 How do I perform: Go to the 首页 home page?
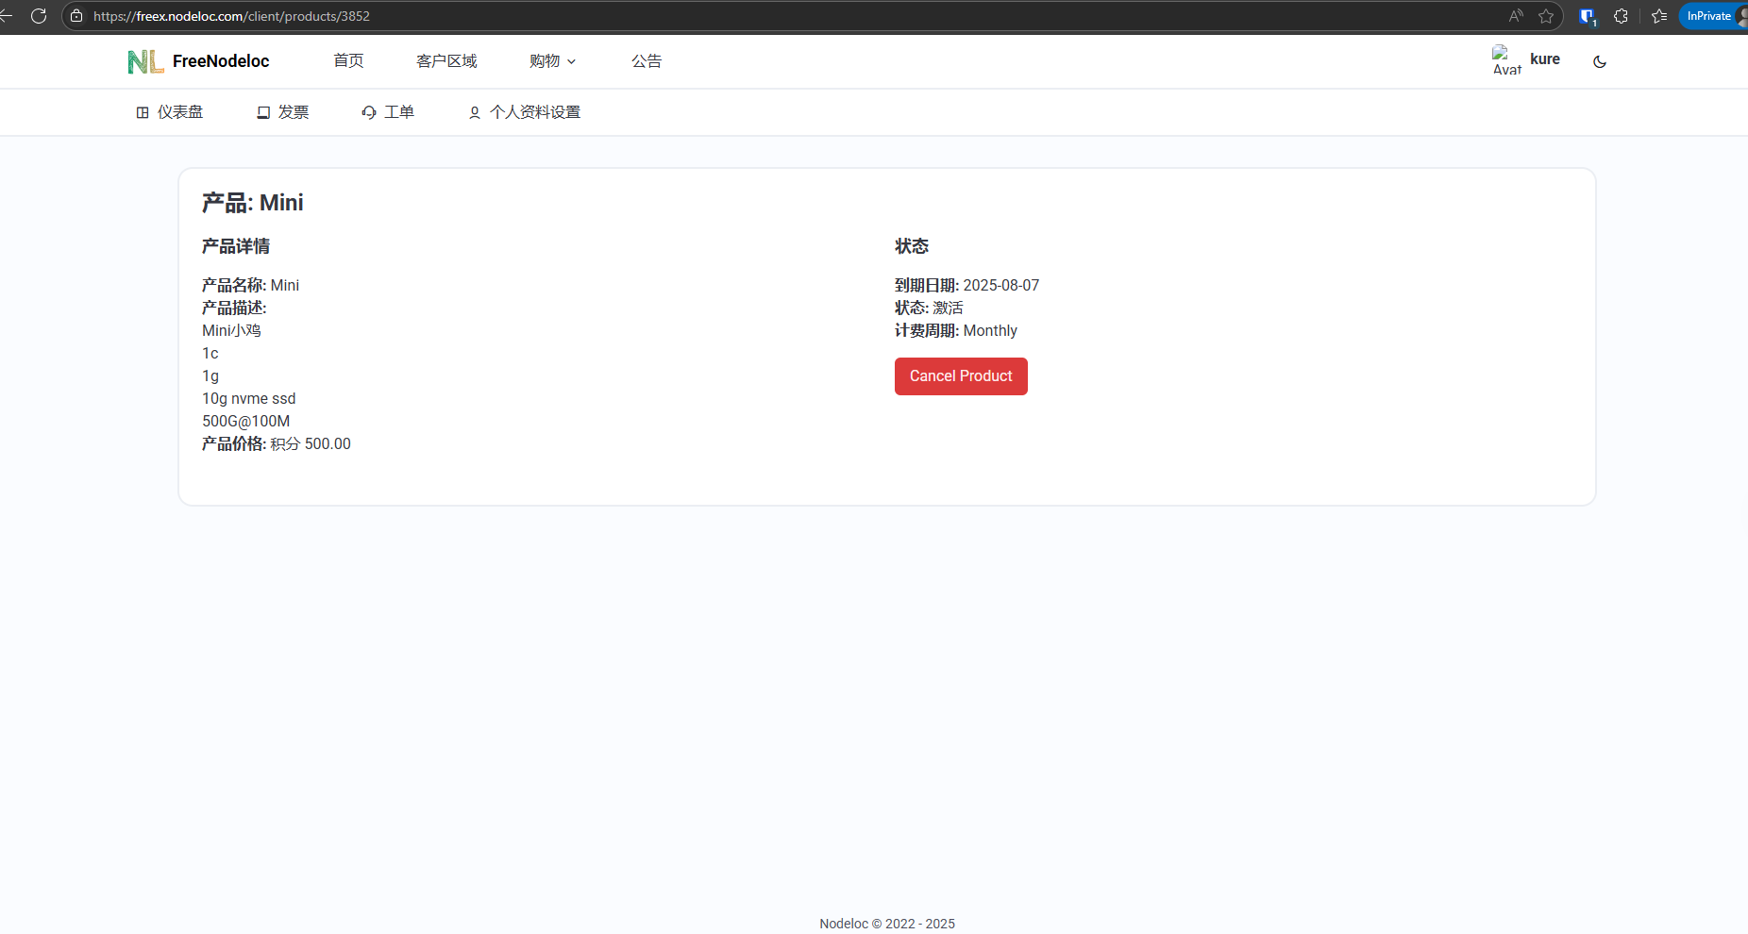click(x=348, y=61)
